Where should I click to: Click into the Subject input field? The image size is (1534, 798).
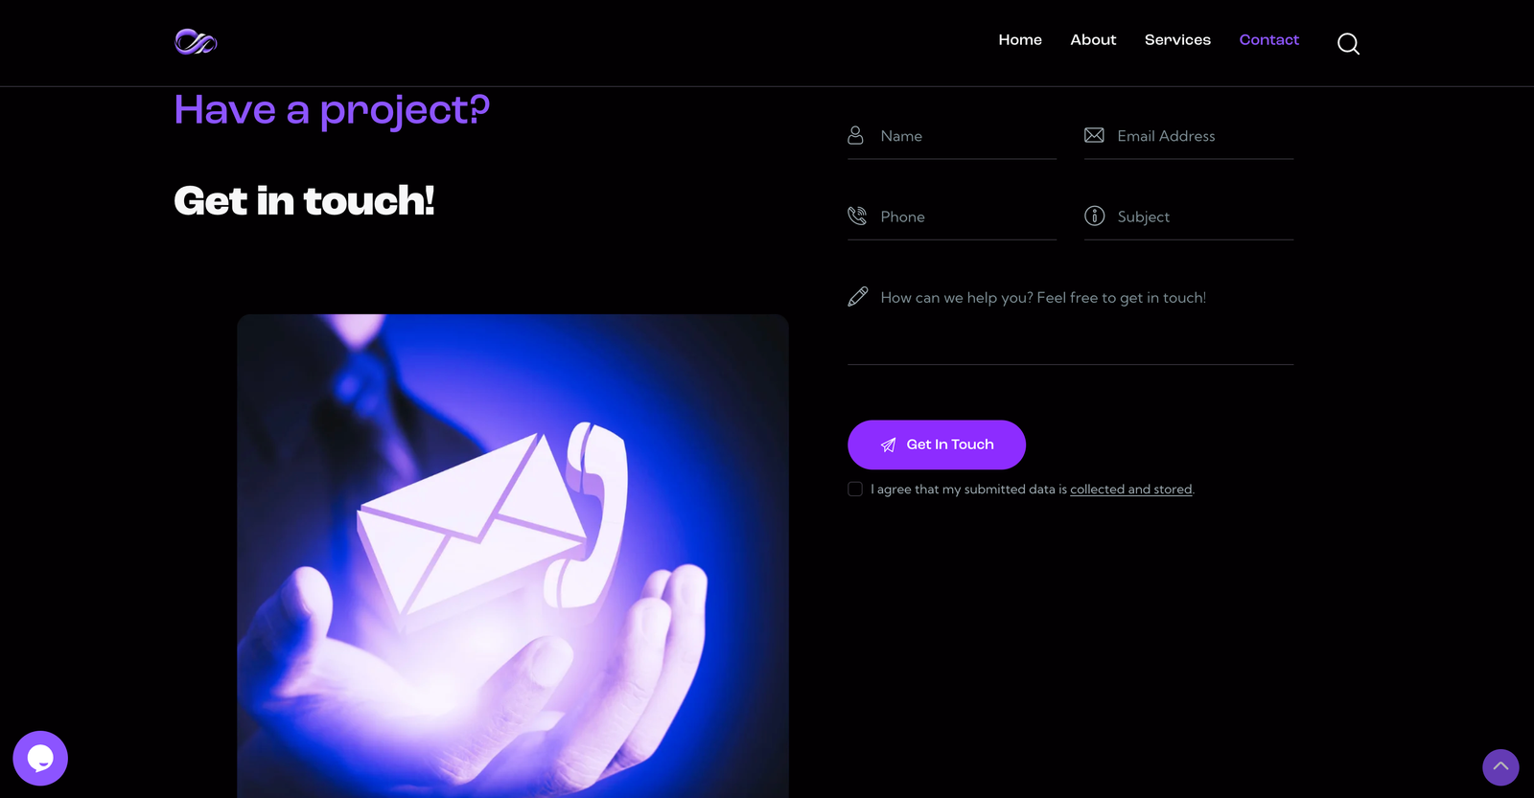click(x=1189, y=217)
